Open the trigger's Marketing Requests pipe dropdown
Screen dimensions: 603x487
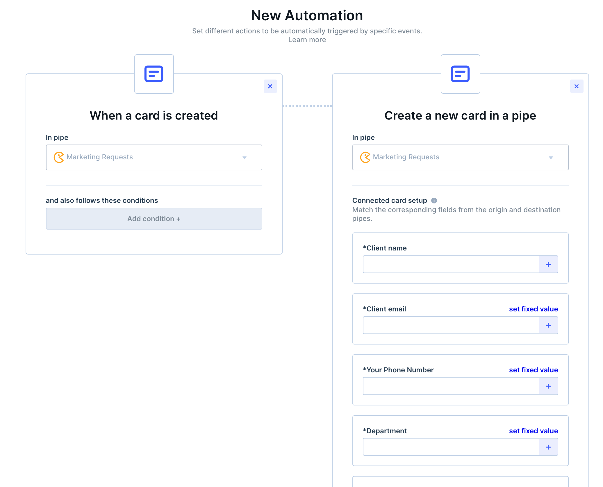[154, 157]
